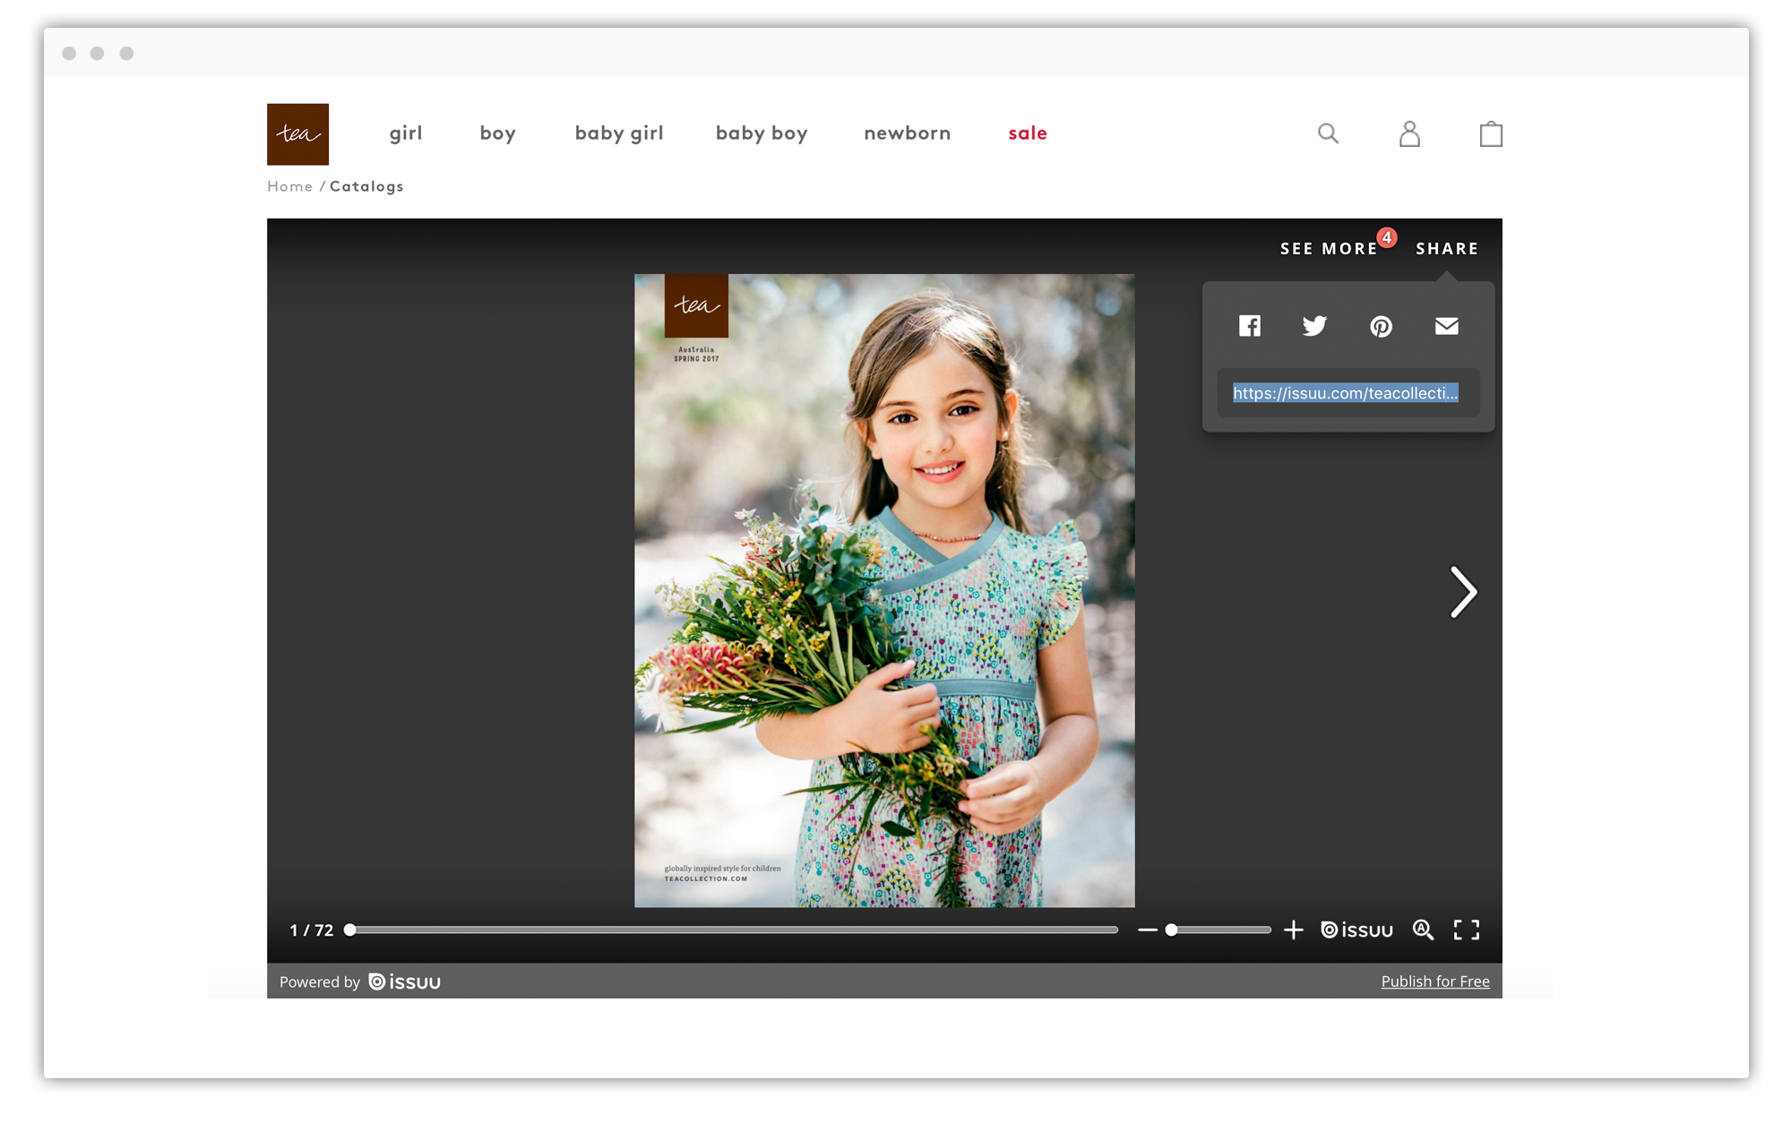This screenshot has height=1131, width=1791.
Task: Select the newborn menu item
Action: point(907,133)
